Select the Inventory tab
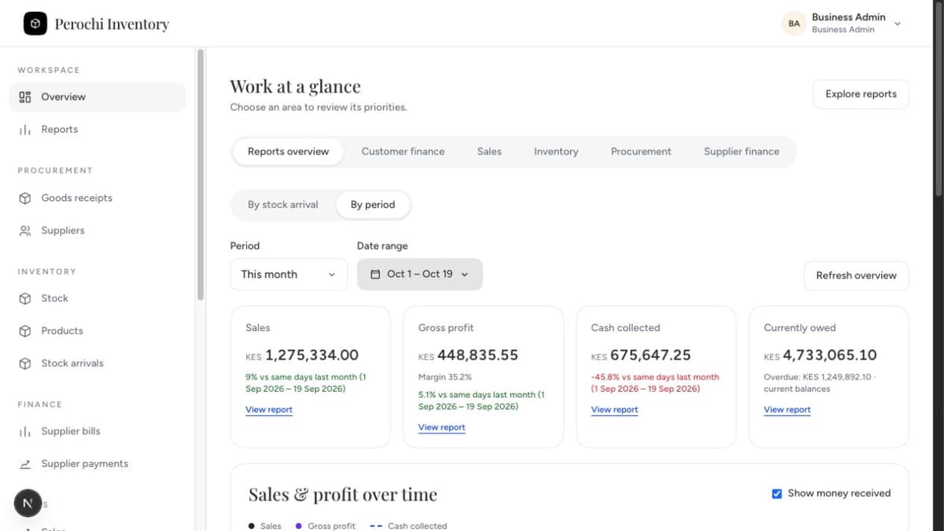Image resolution: width=944 pixels, height=531 pixels. tap(556, 152)
